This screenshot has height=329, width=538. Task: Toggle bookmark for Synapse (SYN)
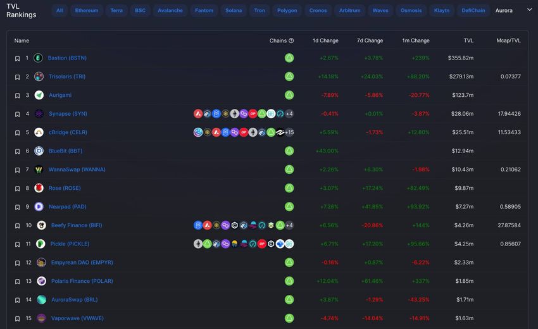click(x=17, y=115)
